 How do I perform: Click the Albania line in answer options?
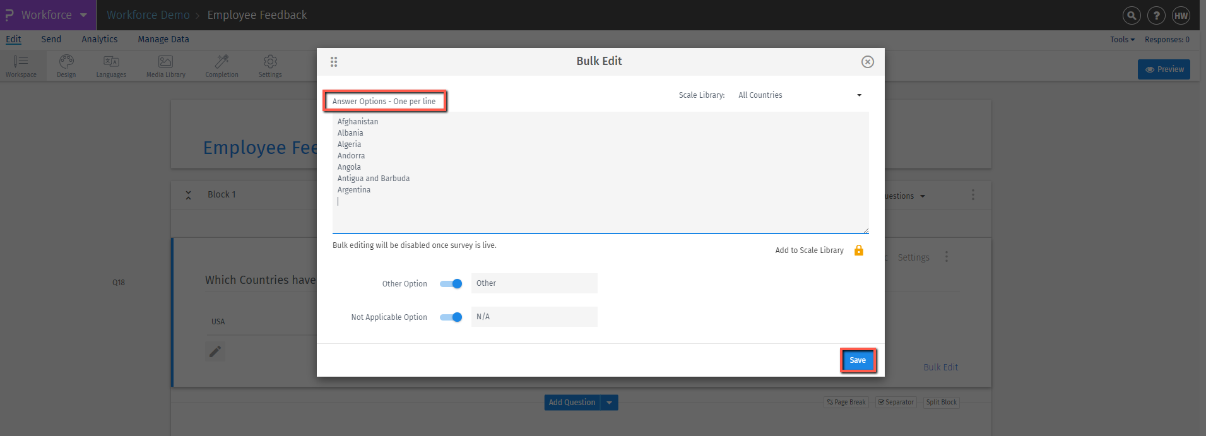coord(350,133)
